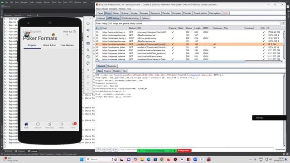
Task: Tap the Home icon in poker app
Action: point(26,125)
